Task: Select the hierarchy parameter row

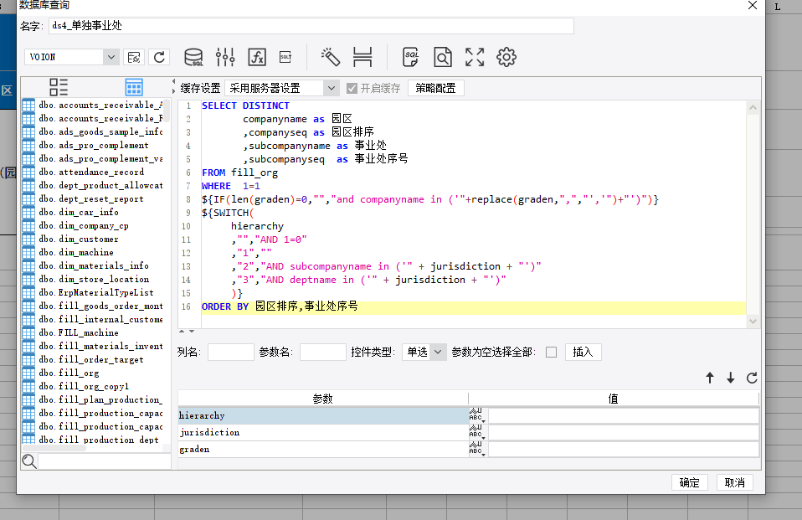Action: pos(323,415)
